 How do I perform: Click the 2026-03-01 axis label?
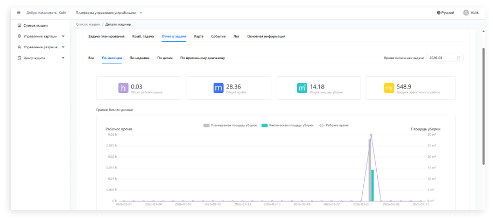tap(124, 204)
